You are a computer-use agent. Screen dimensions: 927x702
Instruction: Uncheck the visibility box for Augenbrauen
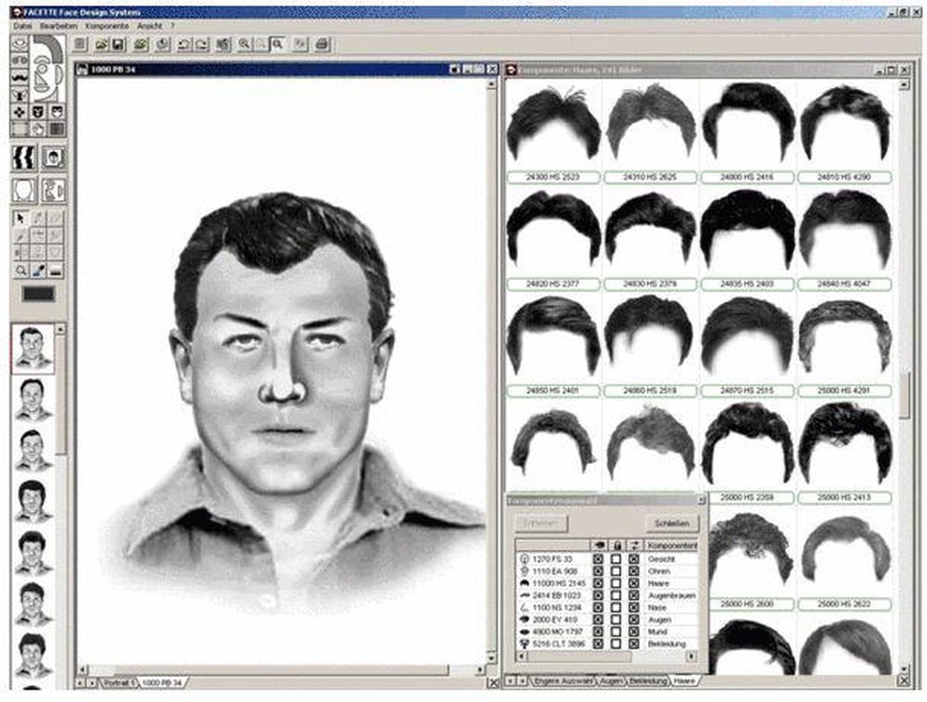(598, 595)
